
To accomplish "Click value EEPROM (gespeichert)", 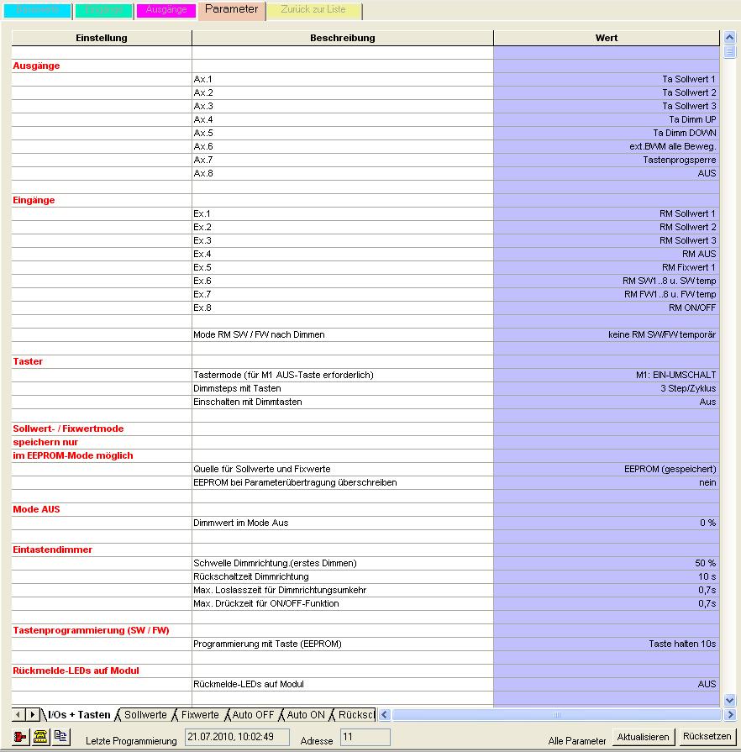I will click(607, 469).
